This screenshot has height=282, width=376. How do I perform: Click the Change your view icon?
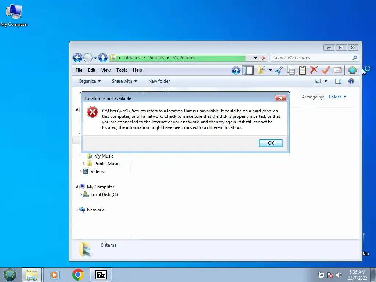(318, 81)
